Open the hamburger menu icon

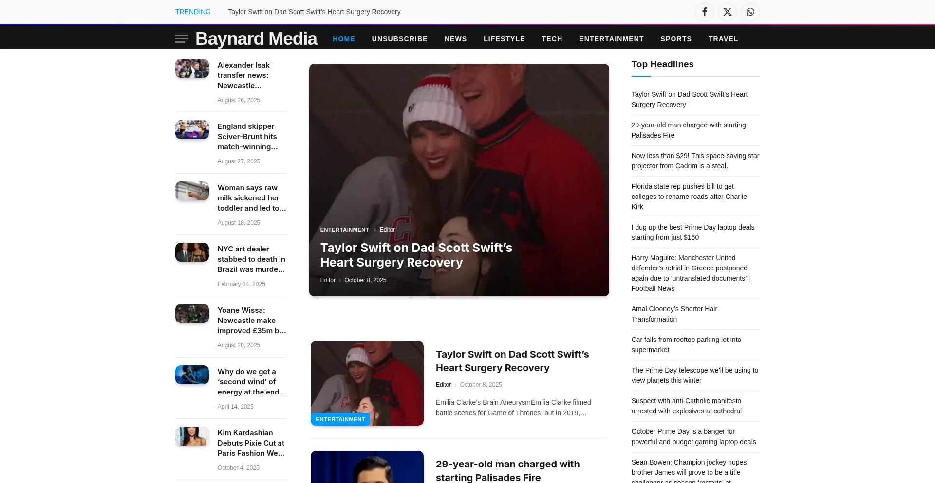pyautogui.click(x=182, y=39)
